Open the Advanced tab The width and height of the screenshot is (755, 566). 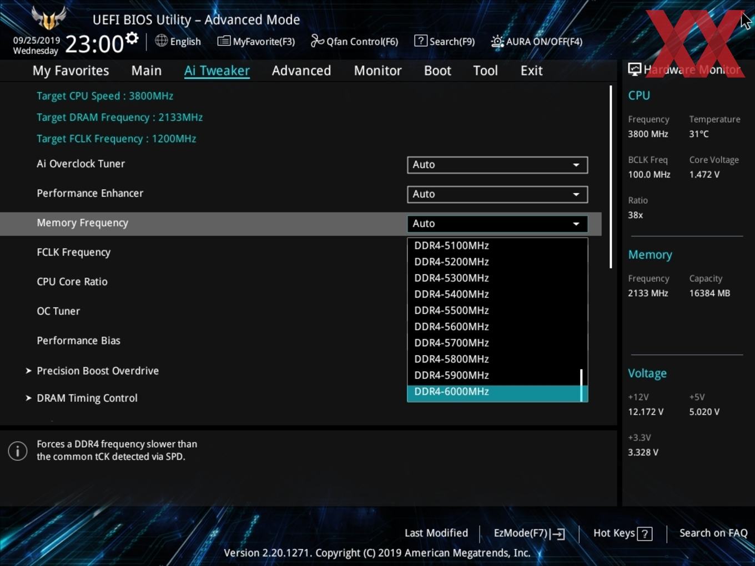301,70
